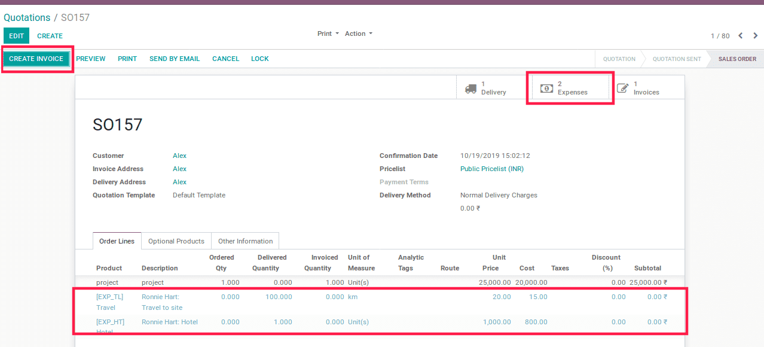Navigate to Quotations breadcrumb
Image resolution: width=764 pixels, height=347 pixels.
click(27, 17)
